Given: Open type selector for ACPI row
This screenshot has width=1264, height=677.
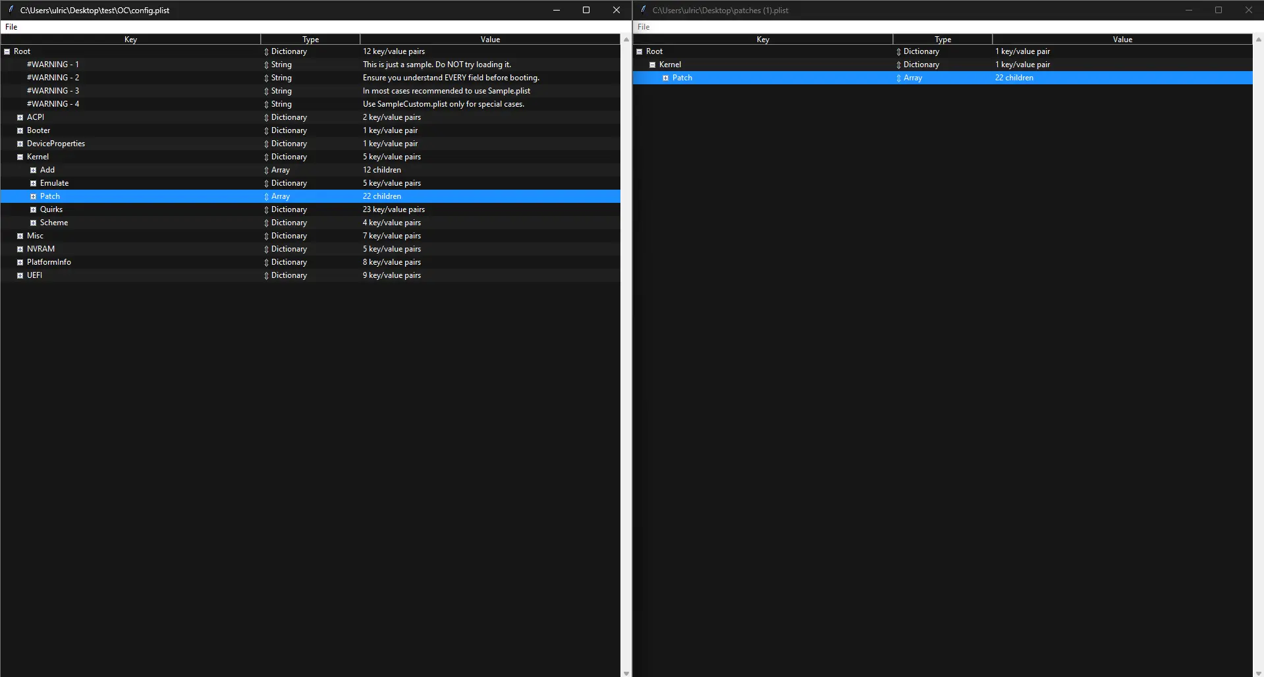Looking at the screenshot, I should point(266,117).
